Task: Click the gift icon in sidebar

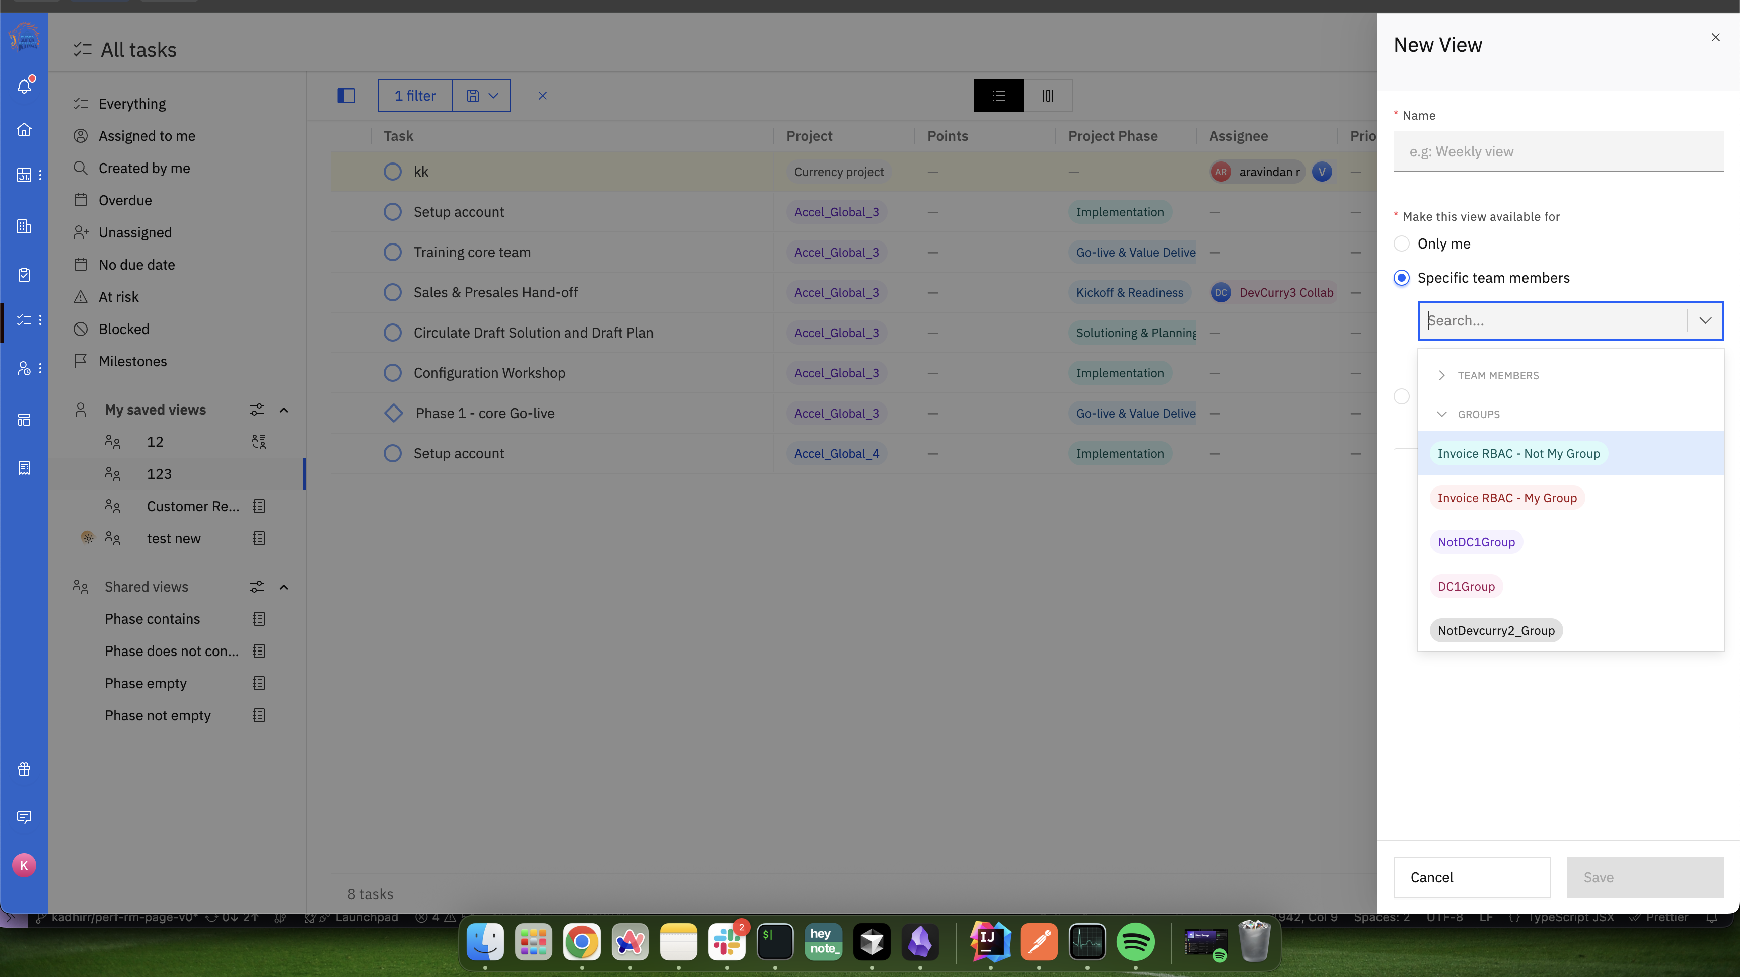Action: [x=24, y=769]
